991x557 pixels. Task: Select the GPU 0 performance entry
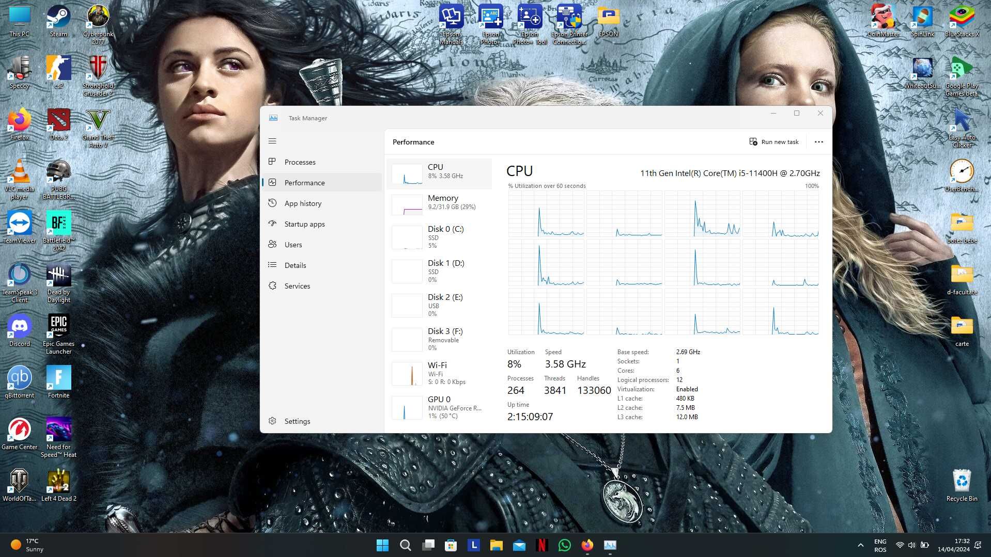pyautogui.click(x=439, y=407)
